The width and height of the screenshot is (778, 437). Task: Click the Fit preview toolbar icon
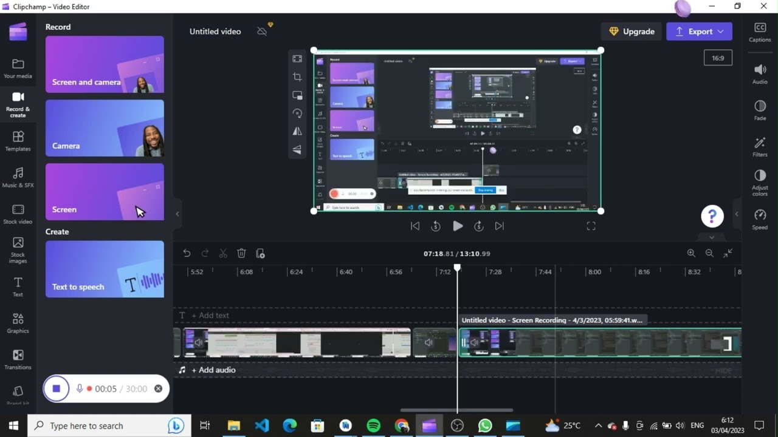(297, 59)
